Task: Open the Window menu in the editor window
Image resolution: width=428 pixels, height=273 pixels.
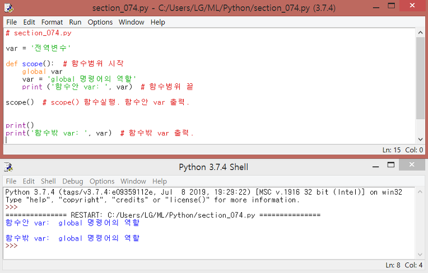Action: [131, 22]
